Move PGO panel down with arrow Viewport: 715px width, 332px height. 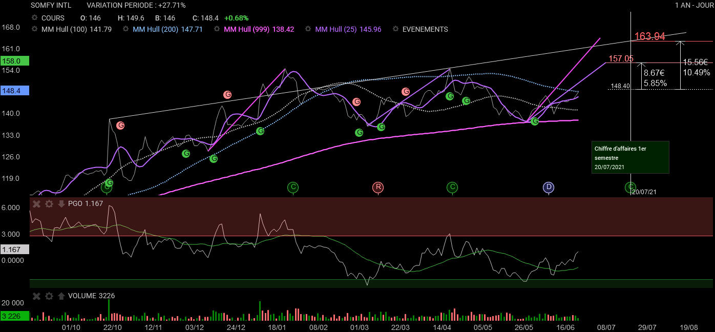pyautogui.click(x=61, y=204)
